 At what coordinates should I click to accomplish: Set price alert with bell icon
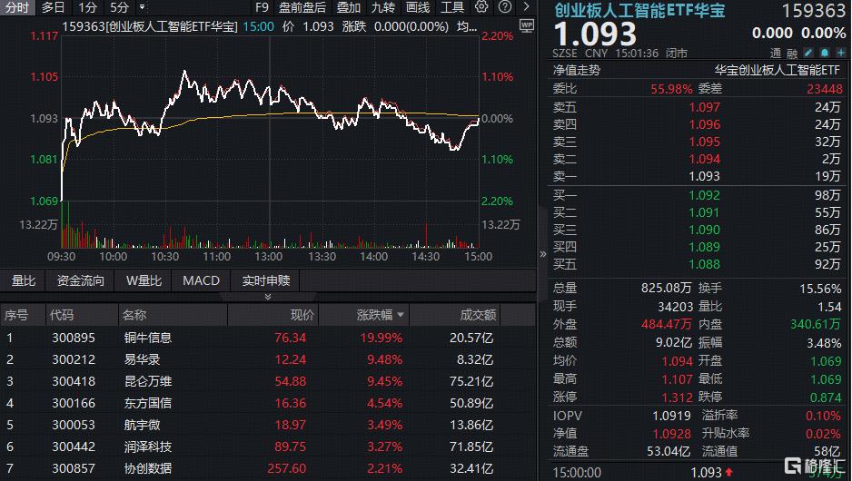coord(825,53)
